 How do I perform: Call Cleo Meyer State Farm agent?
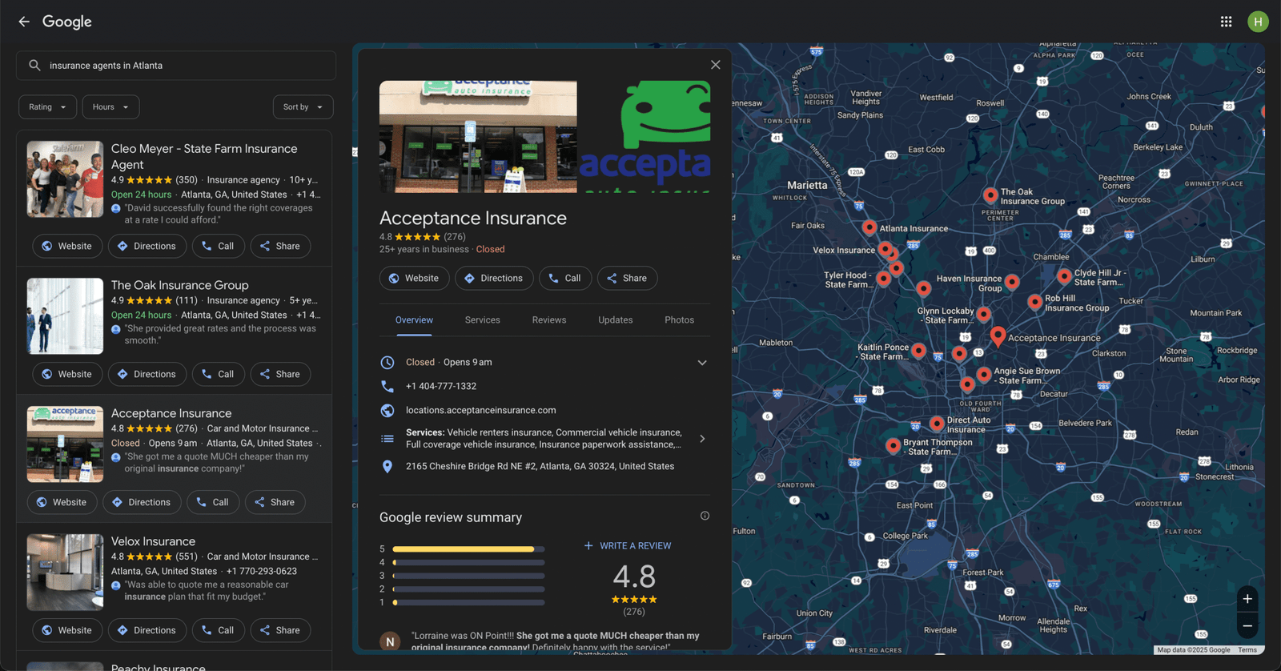tap(218, 247)
